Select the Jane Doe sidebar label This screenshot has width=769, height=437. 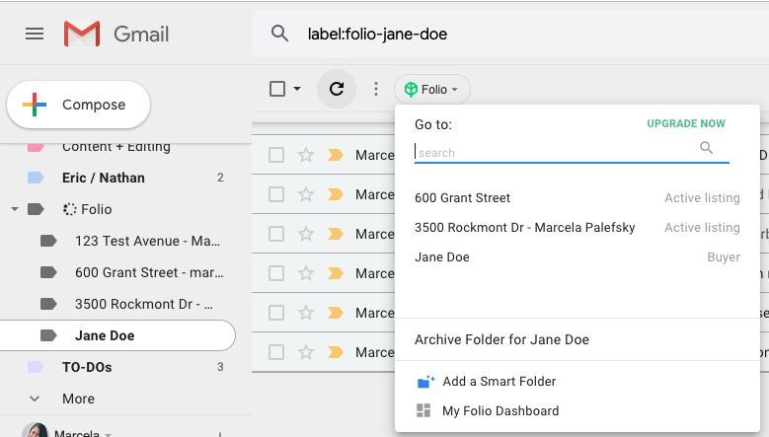point(117,335)
